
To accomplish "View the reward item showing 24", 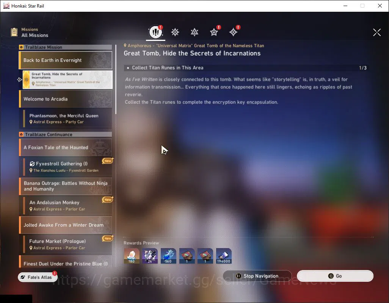I will click(x=150, y=256).
